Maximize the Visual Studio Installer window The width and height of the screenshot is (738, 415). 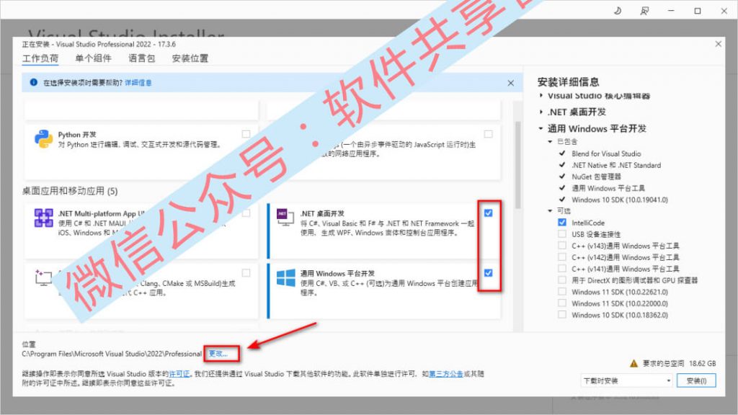point(698,10)
